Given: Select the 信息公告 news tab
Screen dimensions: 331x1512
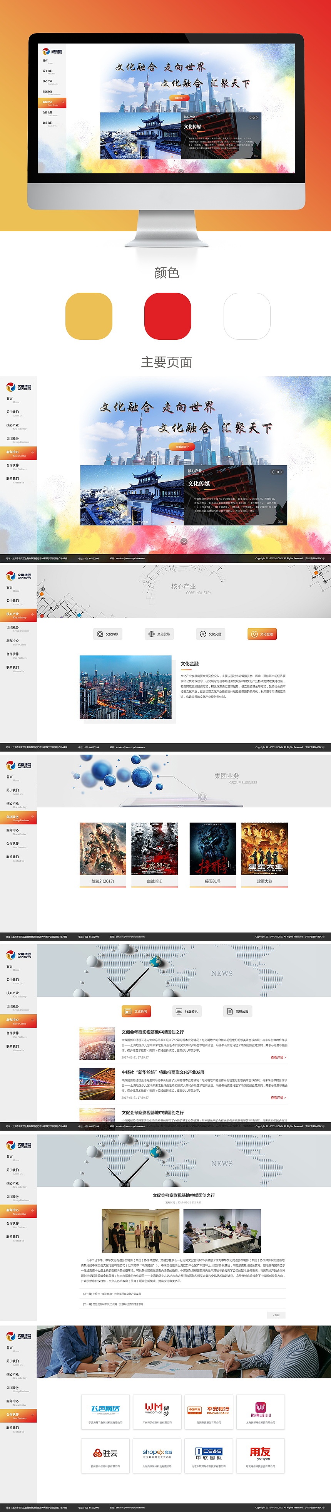Looking at the screenshot, I should [238, 1011].
